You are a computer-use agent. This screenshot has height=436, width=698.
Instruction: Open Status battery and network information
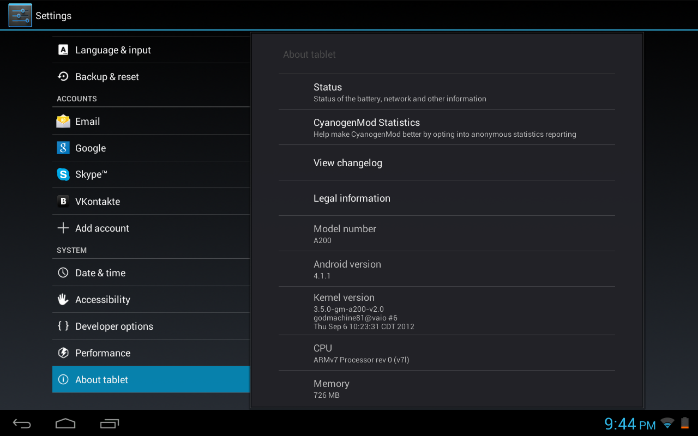coord(447,92)
